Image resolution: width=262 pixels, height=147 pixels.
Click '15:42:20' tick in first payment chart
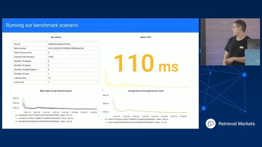[x=183, y=116]
